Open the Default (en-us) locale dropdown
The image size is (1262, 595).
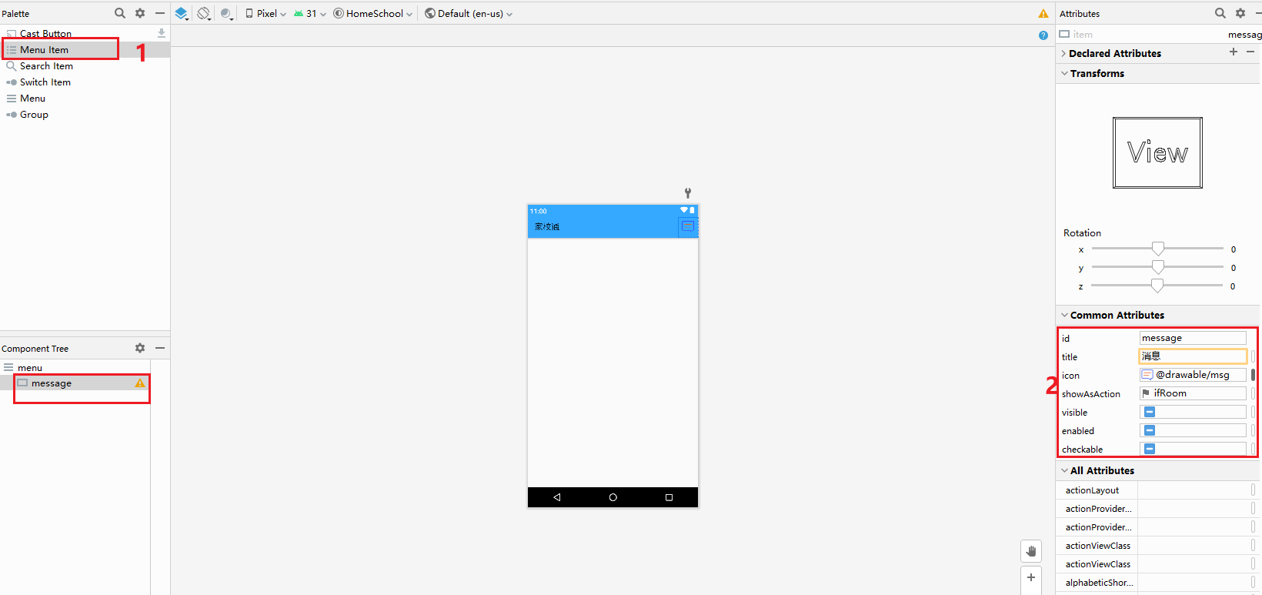pyautogui.click(x=469, y=13)
